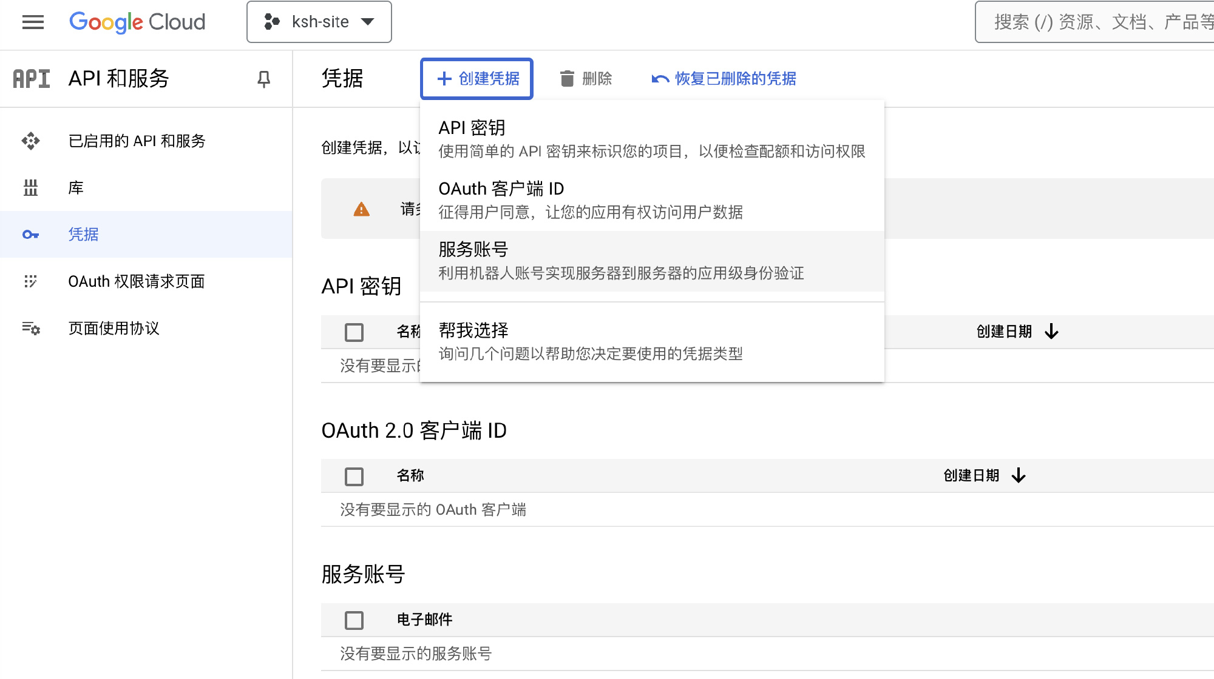
Task: Click 恢复已删除的凭据 link
Action: coord(724,79)
